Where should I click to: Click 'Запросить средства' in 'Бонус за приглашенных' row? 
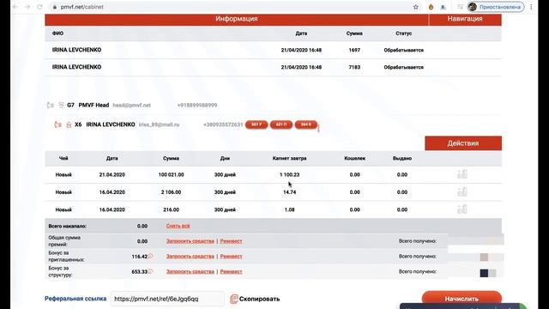(190, 257)
